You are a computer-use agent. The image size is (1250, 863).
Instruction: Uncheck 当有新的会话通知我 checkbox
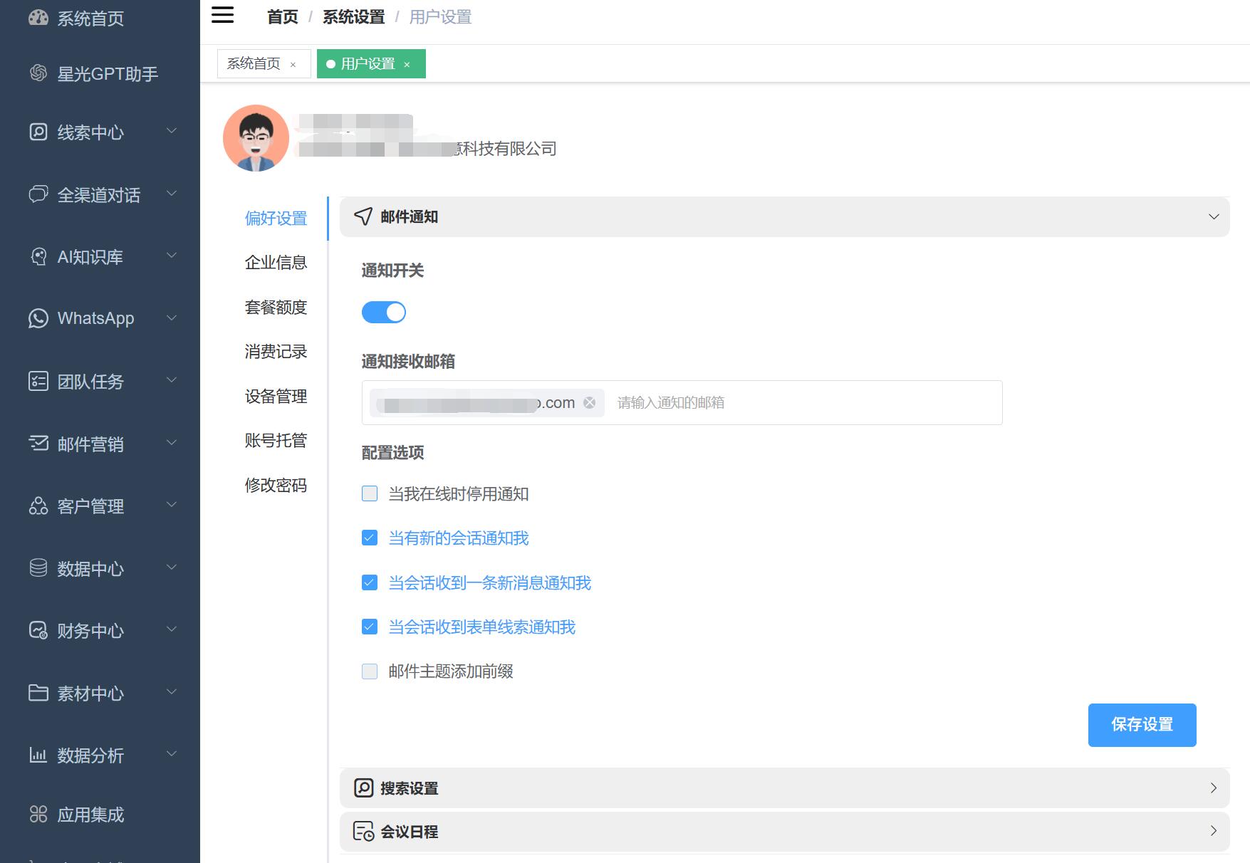(370, 538)
